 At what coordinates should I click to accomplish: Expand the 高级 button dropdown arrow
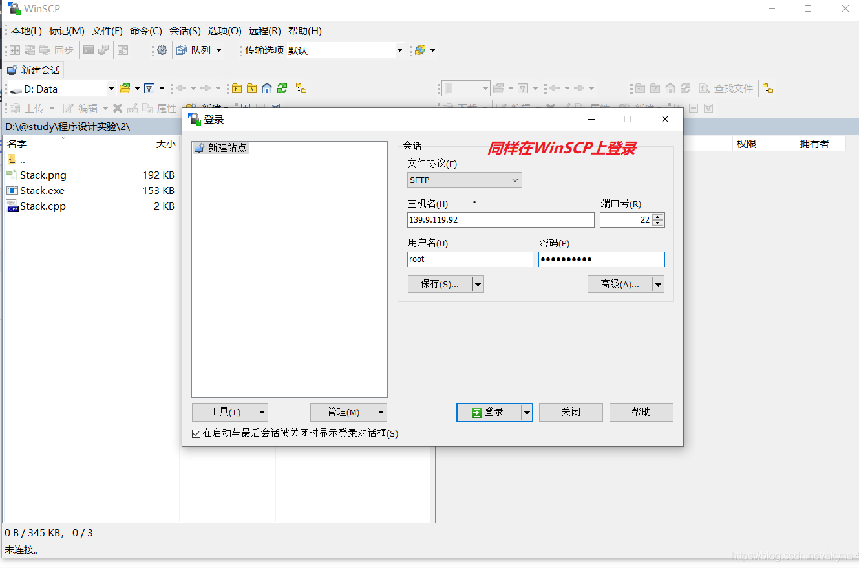click(x=658, y=284)
